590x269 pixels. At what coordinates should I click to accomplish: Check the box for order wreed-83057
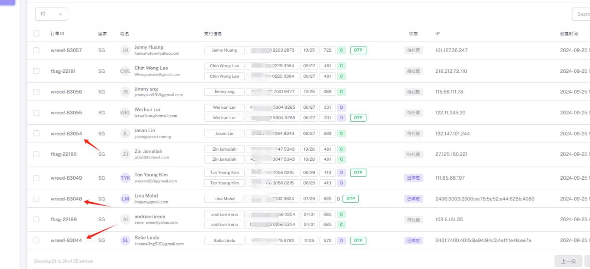click(36, 50)
